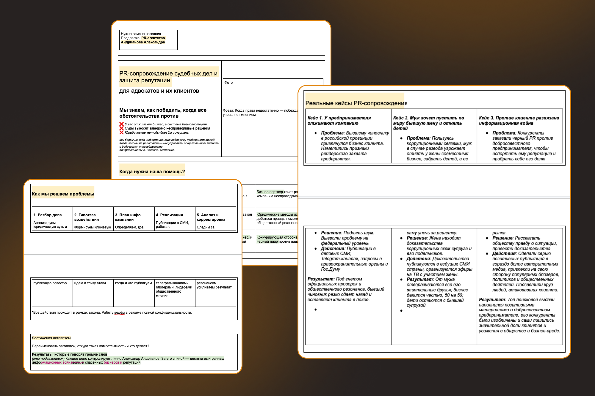Click red X beside 'Суды выносят заведомо несправедливые решения'

[x=121, y=128]
